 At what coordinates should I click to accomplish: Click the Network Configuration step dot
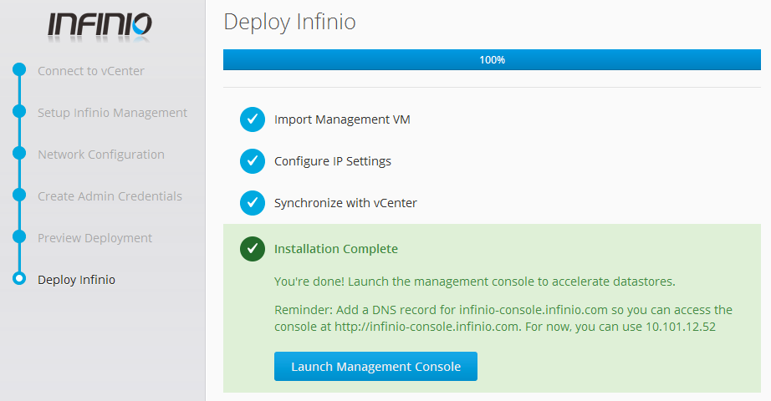pos(19,154)
